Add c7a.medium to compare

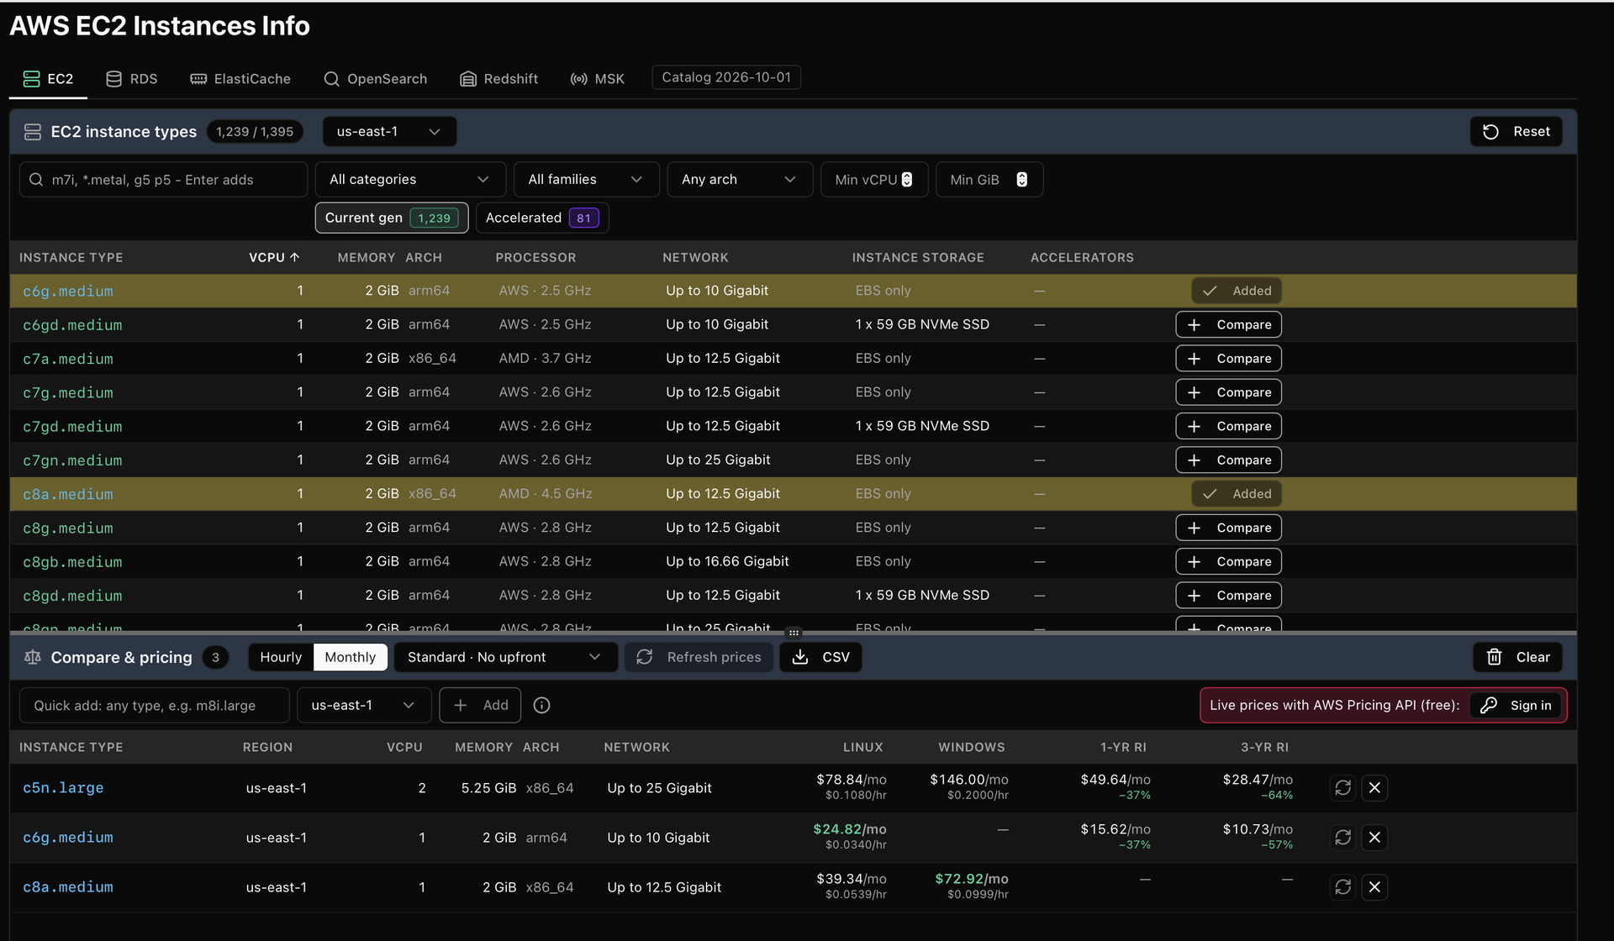pyautogui.click(x=1228, y=359)
